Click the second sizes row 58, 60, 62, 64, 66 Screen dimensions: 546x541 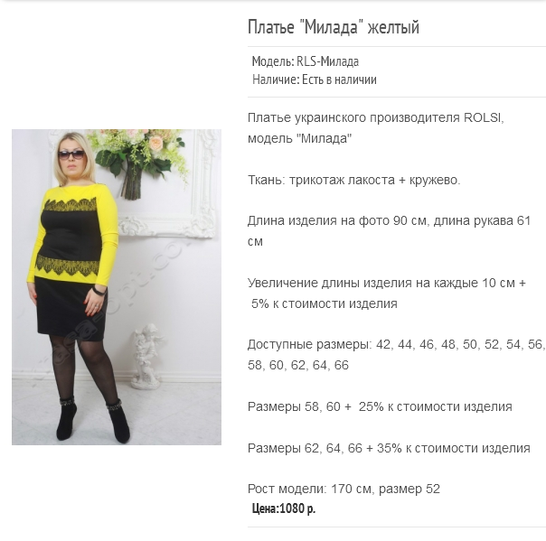tap(298, 365)
